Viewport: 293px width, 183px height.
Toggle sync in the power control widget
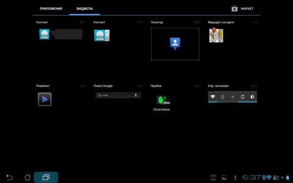243,97
